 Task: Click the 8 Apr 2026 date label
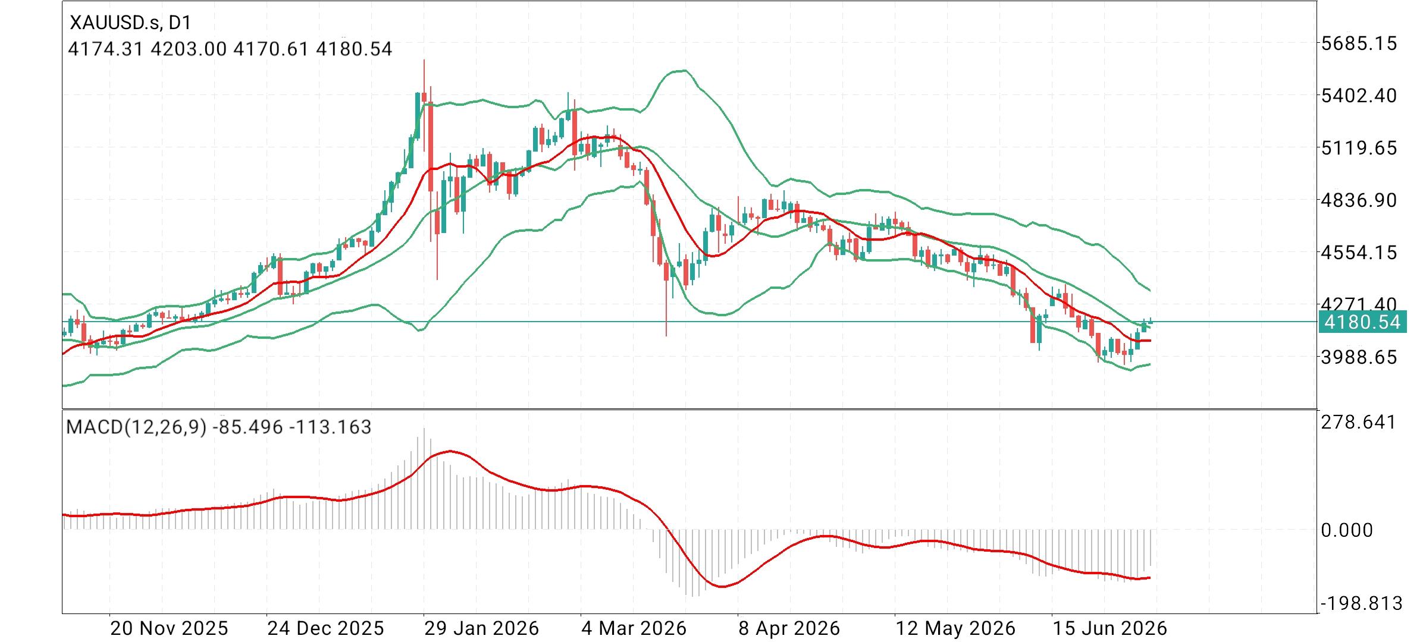789,628
